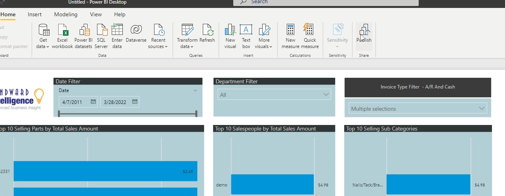Create a Quick measure
This screenshot has width=505, height=196.
point(310,36)
